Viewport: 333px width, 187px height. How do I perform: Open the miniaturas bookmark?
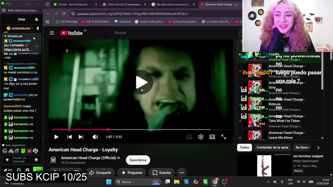click(123, 22)
